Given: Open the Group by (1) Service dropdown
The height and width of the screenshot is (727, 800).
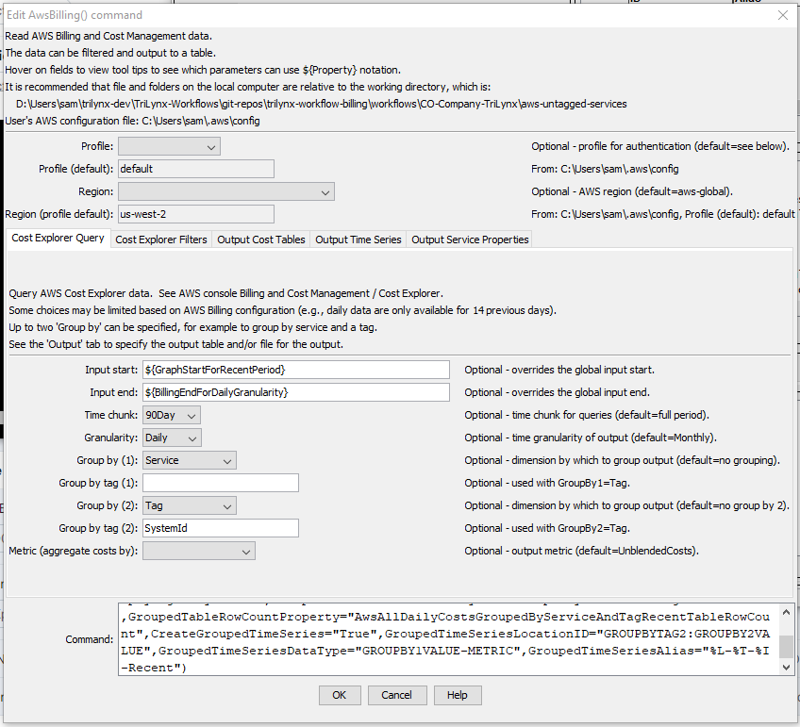Looking at the screenshot, I should pos(190,460).
